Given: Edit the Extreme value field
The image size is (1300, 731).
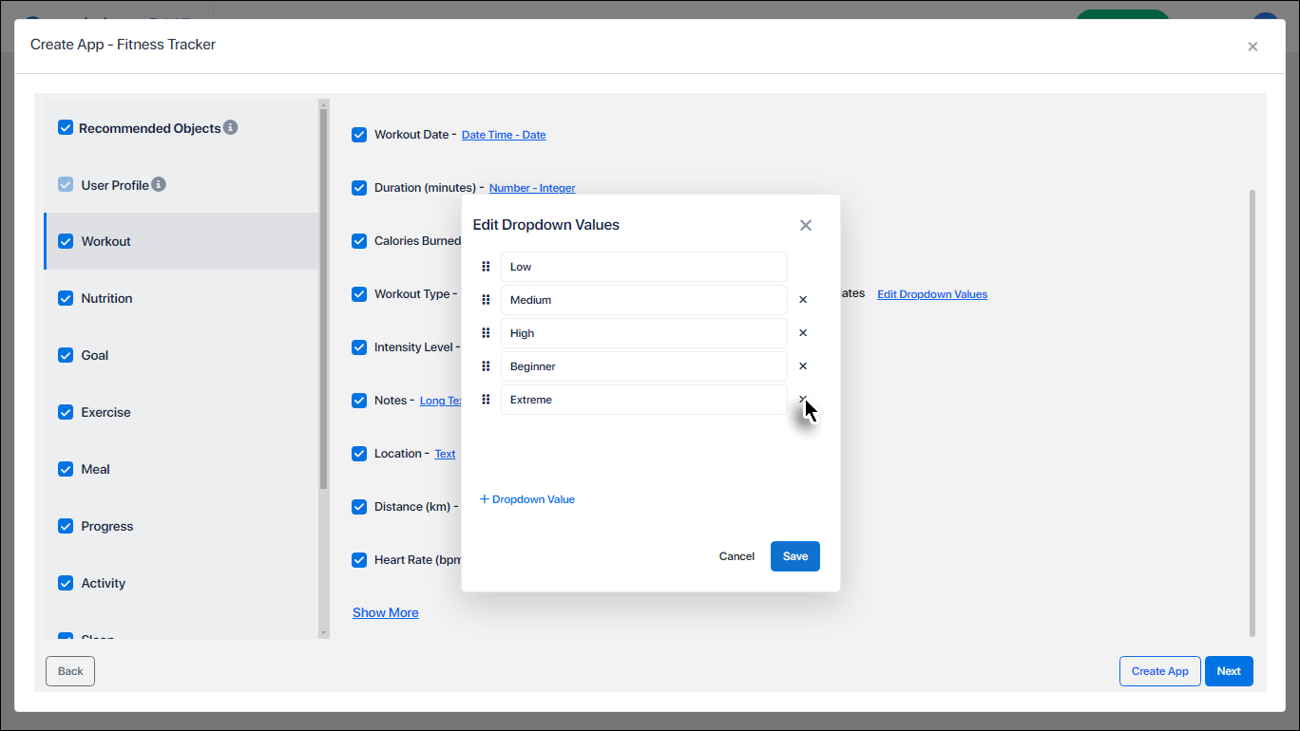Looking at the screenshot, I should click(x=644, y=400).
